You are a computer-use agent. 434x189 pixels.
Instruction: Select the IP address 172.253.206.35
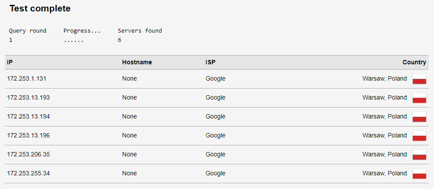click(x=28, y=155)
